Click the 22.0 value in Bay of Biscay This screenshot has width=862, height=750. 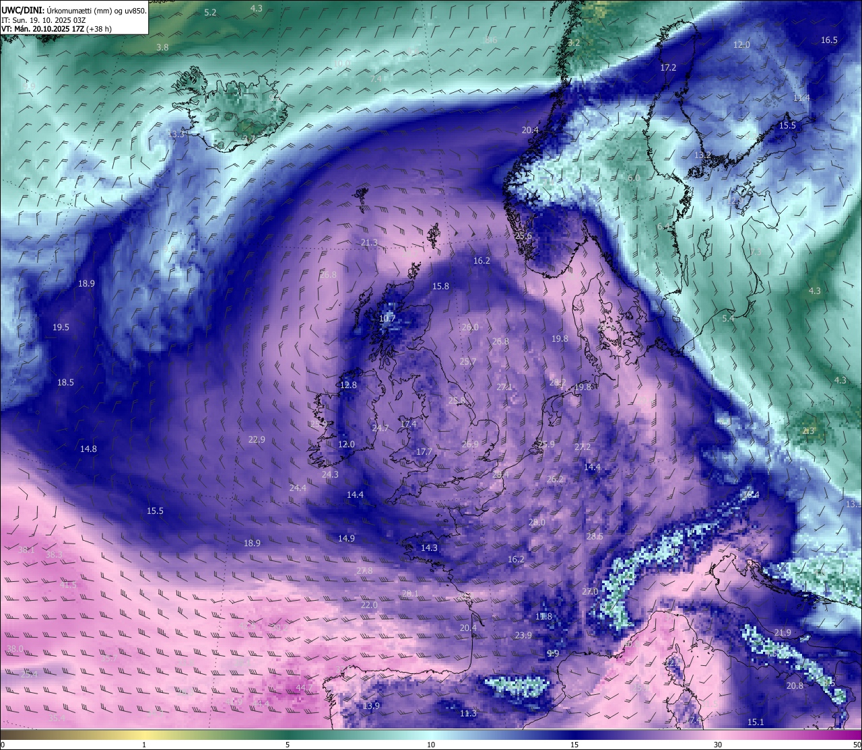pyautogui.click(x=369, y=605)
